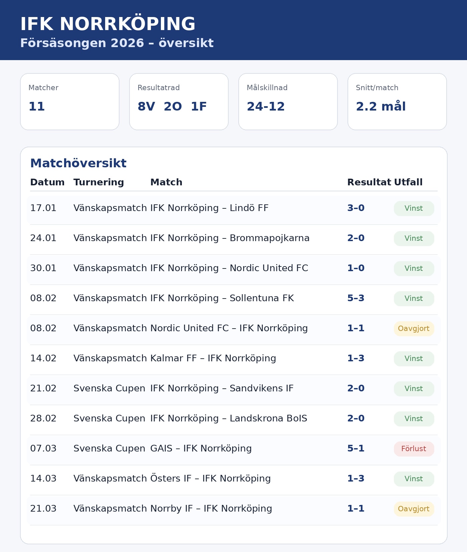Click the Vinst badge on the Landskrona BoIS row
The height and width of the screenshot is (552, 467).
pyautogui.click(x=414, y=419)
